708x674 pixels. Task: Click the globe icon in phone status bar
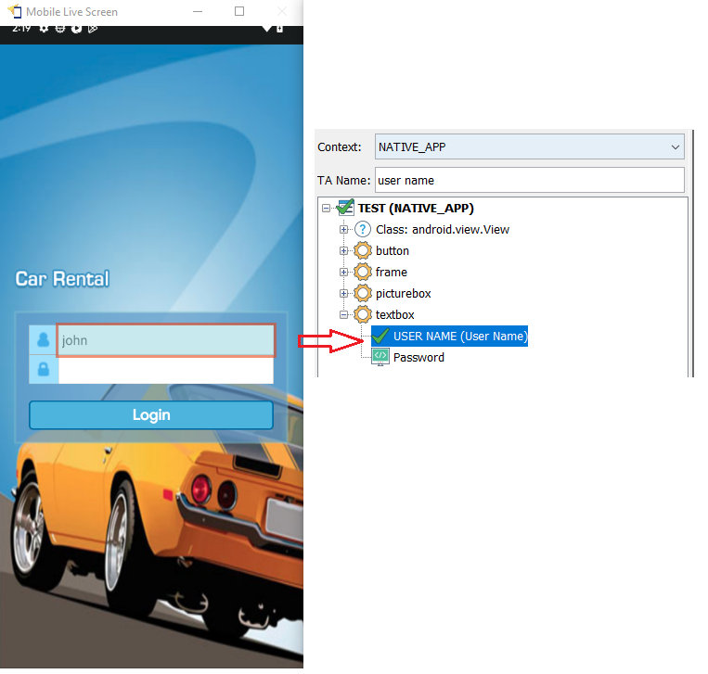59,29
